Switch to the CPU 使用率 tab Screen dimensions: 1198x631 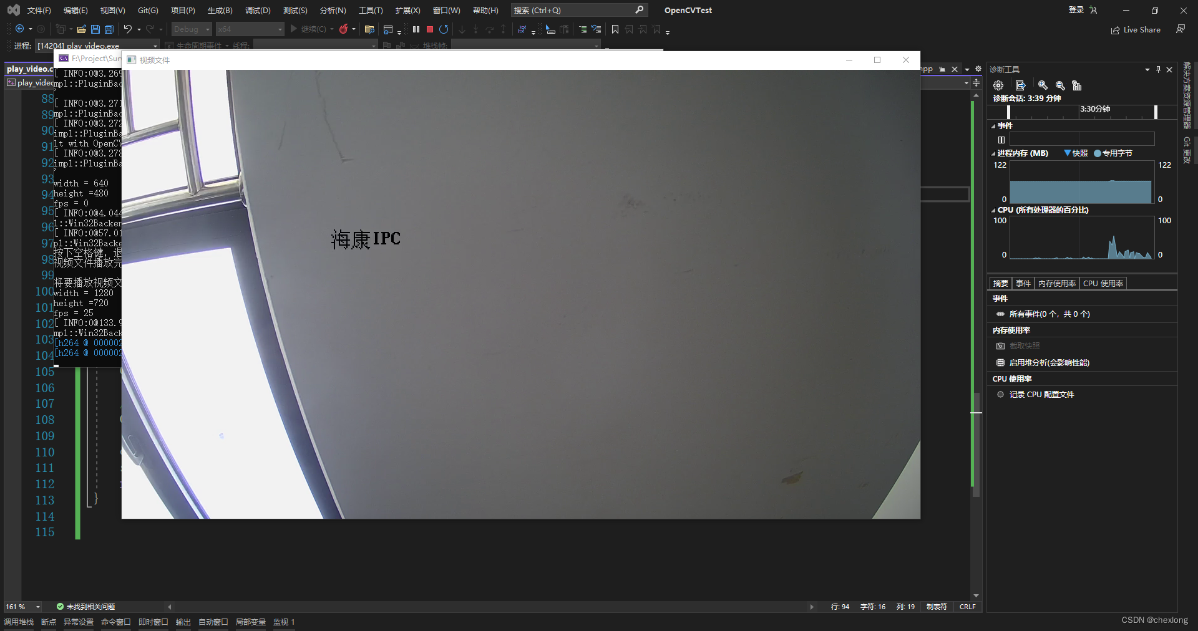[x=1103, y=283]
